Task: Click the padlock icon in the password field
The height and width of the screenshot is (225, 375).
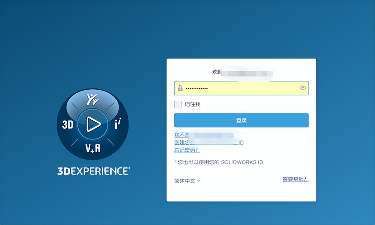Action: tap(180, 88)
